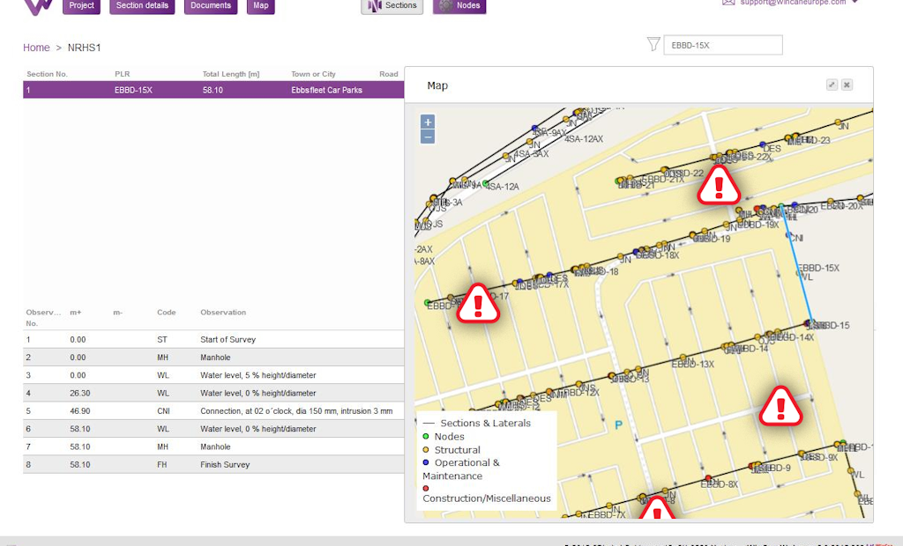Switch to Nodes view

[x=459, y=6]
